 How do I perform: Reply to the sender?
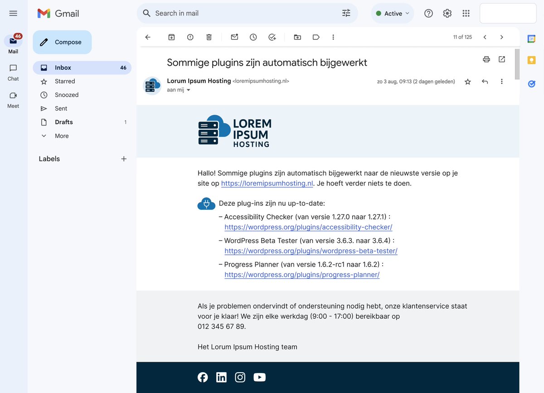(x=485, y=82)
